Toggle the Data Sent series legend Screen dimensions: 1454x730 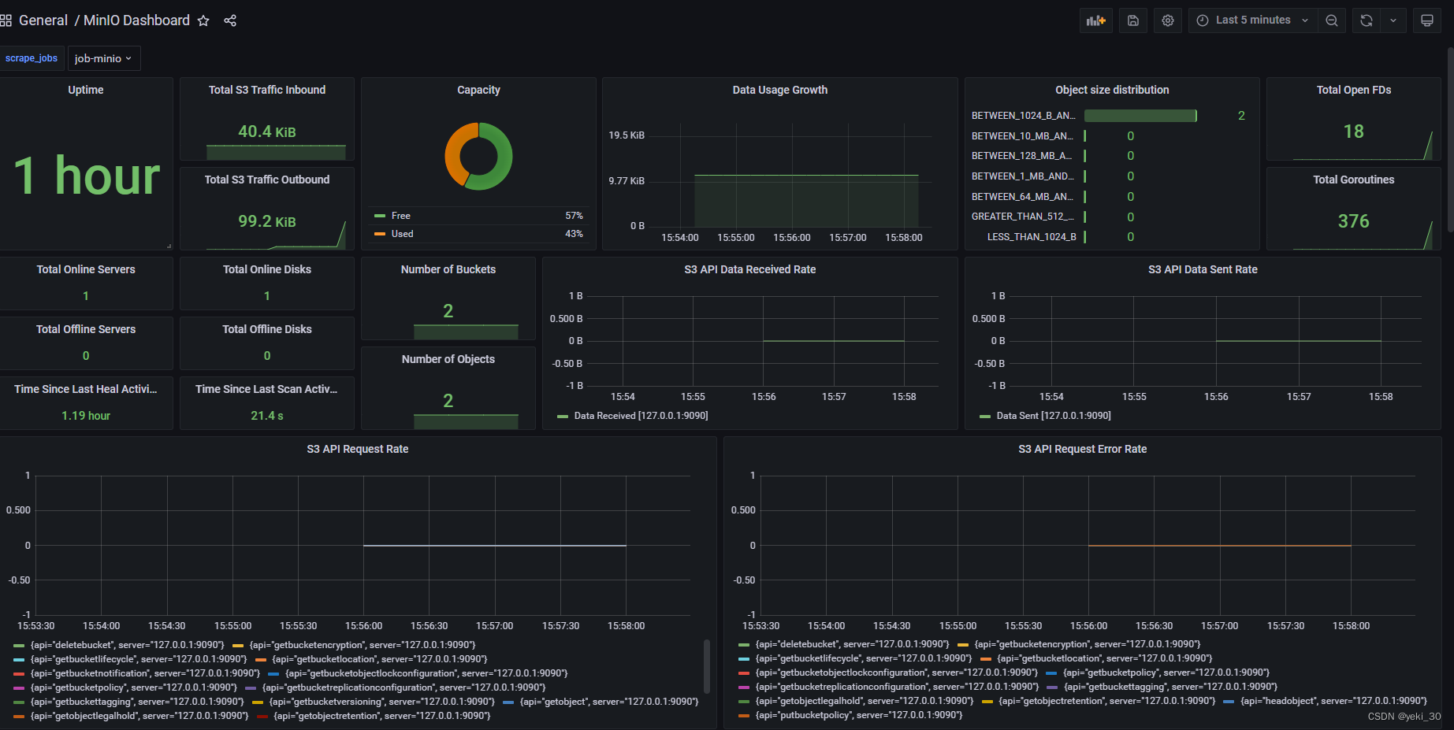pos(1054,416)
